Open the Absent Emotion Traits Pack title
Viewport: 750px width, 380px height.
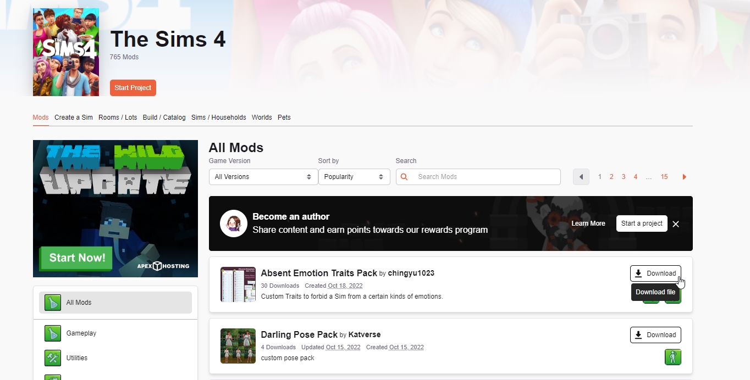click(319, 273)
